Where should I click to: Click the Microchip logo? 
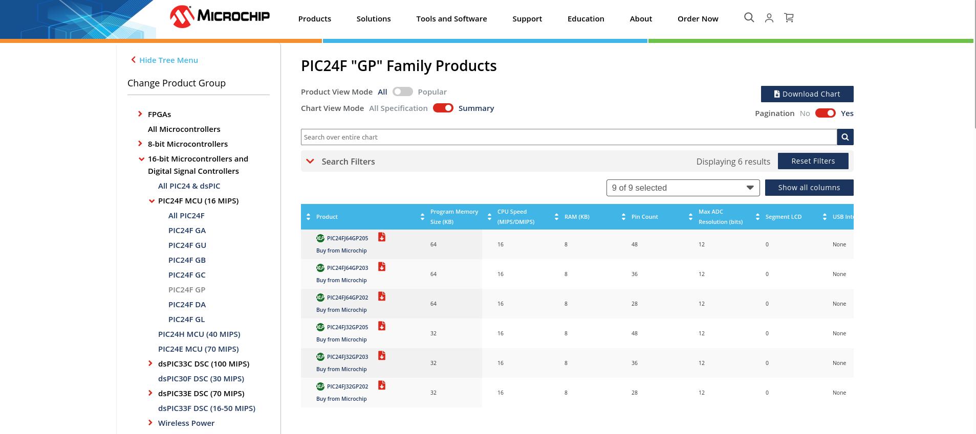pyautogui.click(x=220, y=16)
